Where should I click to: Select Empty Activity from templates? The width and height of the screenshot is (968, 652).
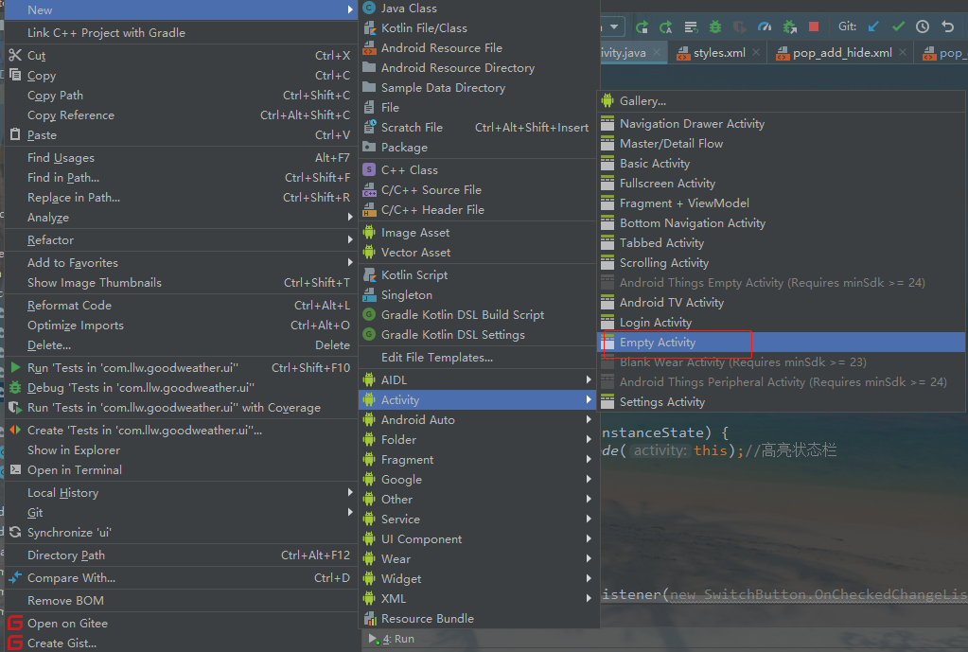click(x=782, y=342)
